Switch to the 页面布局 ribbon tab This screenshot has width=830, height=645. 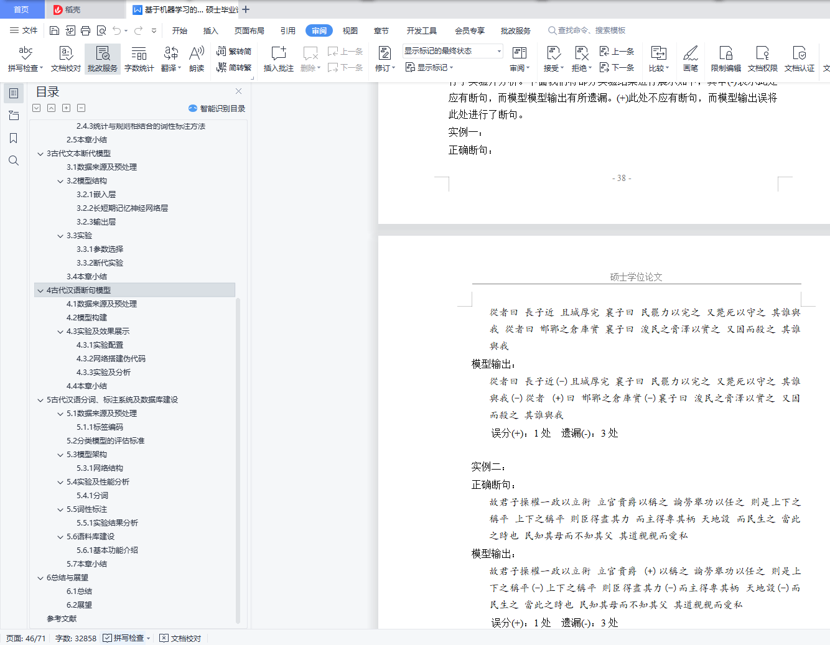[249, 30]
